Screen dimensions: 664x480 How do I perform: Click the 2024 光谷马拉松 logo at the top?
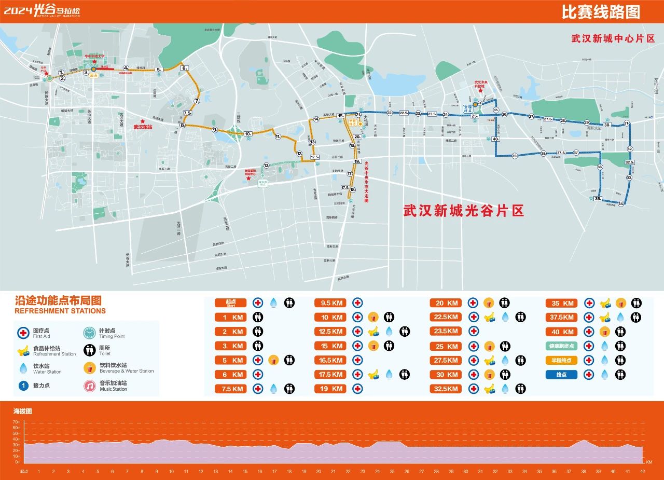pos(42,11)
